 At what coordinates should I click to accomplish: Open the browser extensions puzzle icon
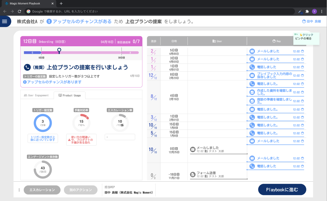click(307, 12)
